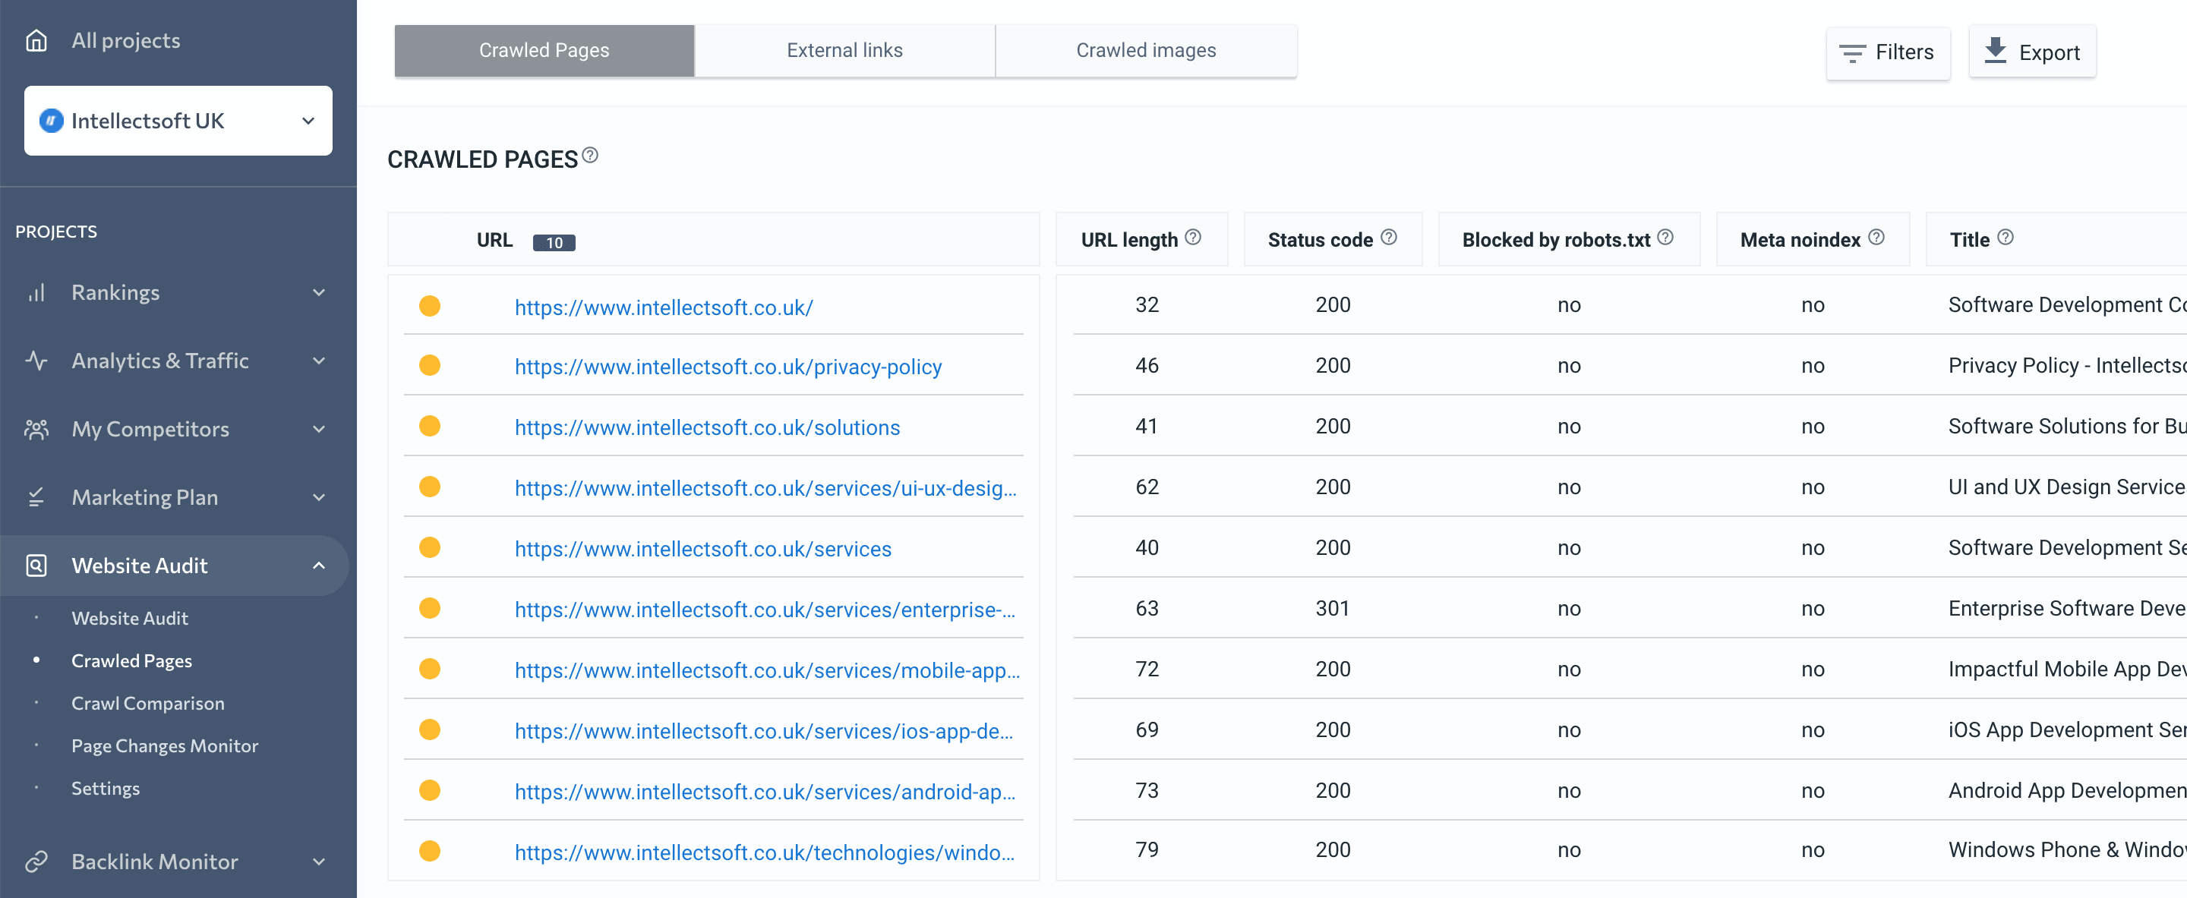Click the Export button
2187x898 pixels.
(x=2031, y=52)
